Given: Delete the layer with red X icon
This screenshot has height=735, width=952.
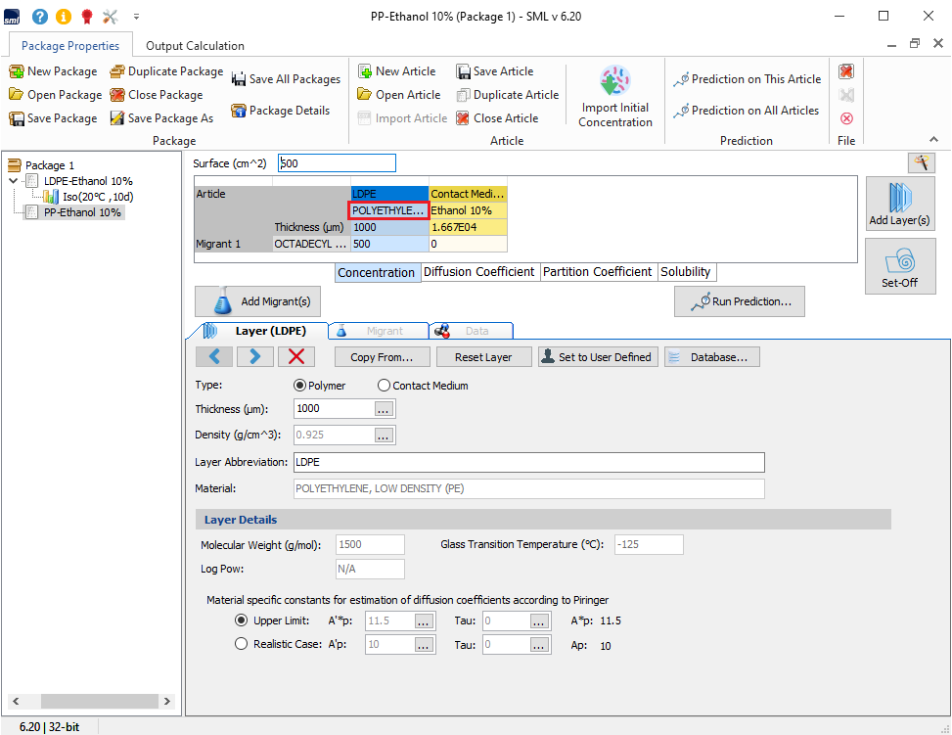Looking at the screenshot, I should [297, 357].
